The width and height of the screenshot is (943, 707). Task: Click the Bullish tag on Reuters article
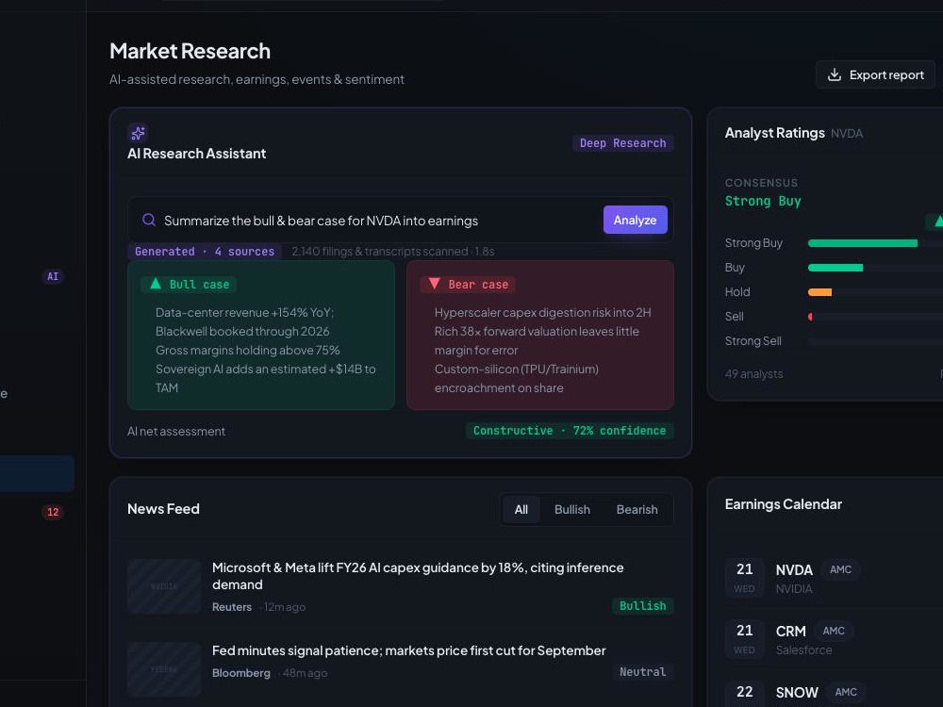[642, 606]
